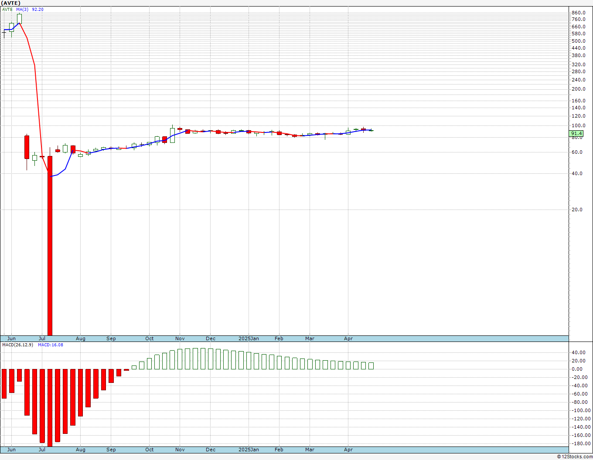Click Apr on the MACD panel time axis

[x=348, y=450]
